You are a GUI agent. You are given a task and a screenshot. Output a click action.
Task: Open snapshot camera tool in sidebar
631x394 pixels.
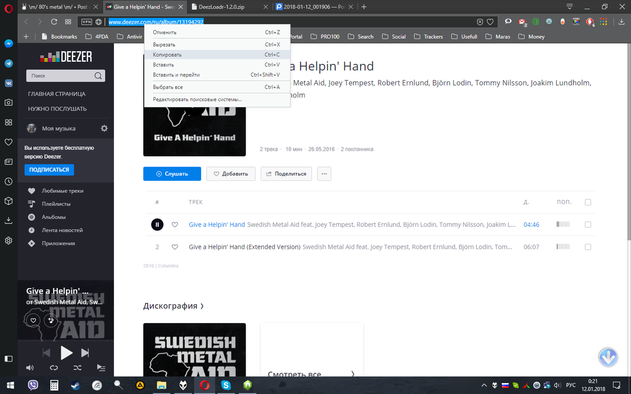point(8,102)
